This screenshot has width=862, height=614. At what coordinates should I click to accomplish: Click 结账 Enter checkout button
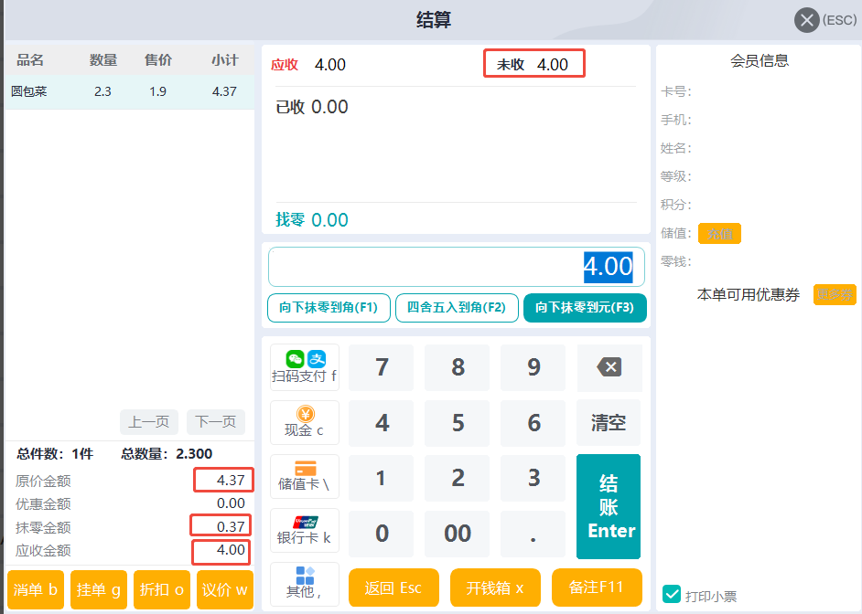pyautogui.click(x=609, y=506)
